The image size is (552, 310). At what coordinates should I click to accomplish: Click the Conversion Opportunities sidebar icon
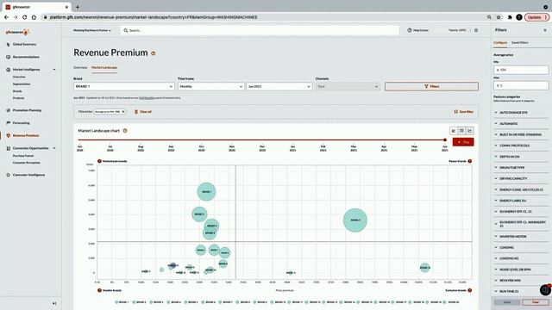[8, 148]
